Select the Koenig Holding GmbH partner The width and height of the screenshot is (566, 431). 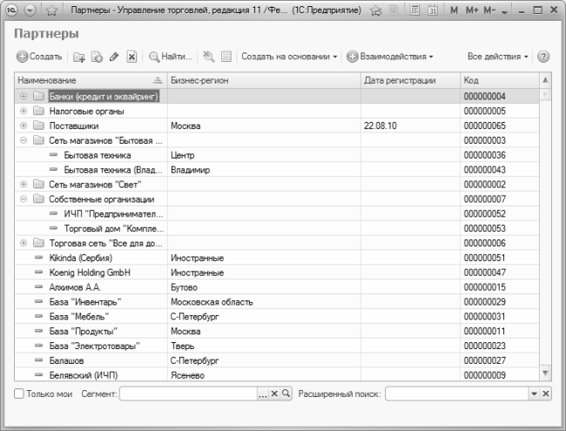pyautogui.click(x=277, y=273)
